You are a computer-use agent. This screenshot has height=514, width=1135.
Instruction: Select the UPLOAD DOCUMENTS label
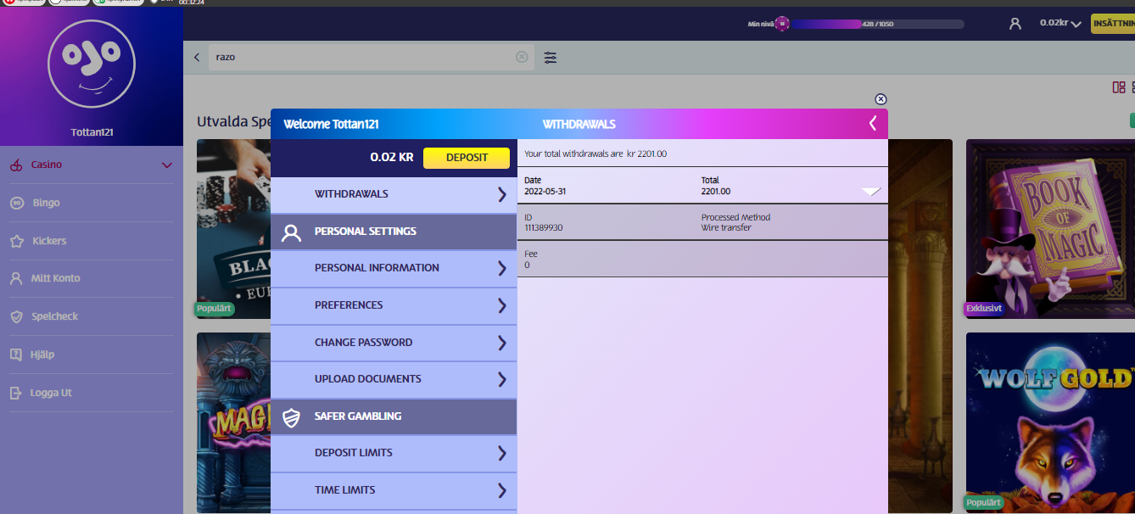coord(367,379)
